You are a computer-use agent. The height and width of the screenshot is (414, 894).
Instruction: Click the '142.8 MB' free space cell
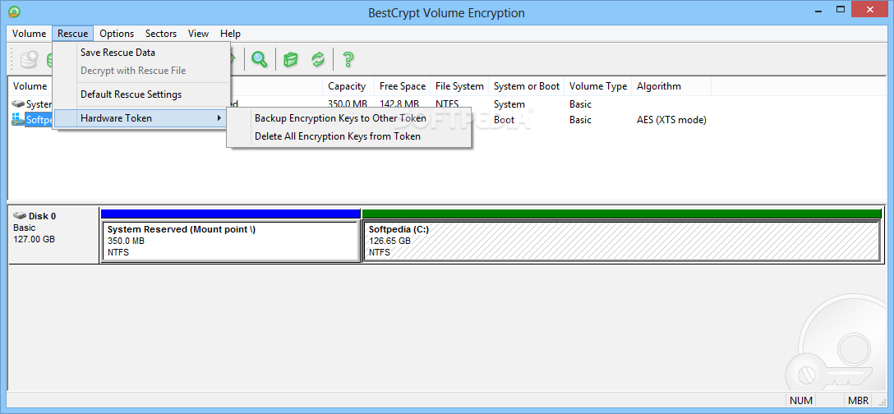point(399,104)
